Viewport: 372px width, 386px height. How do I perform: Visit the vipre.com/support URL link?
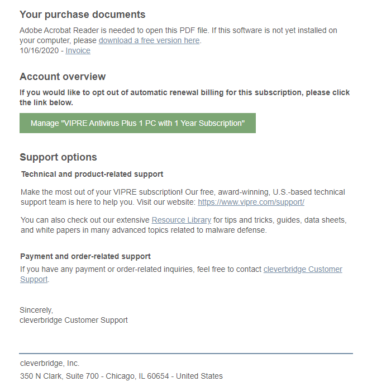(x=251, y=202)
